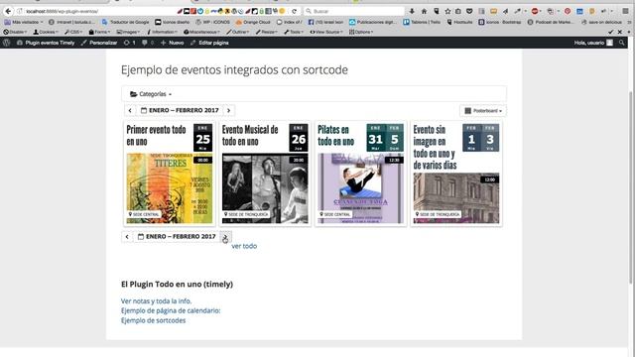Open the Options menu in developer toolbar
Viewport: 635px width, 357px height.
[x=361, y=32]
